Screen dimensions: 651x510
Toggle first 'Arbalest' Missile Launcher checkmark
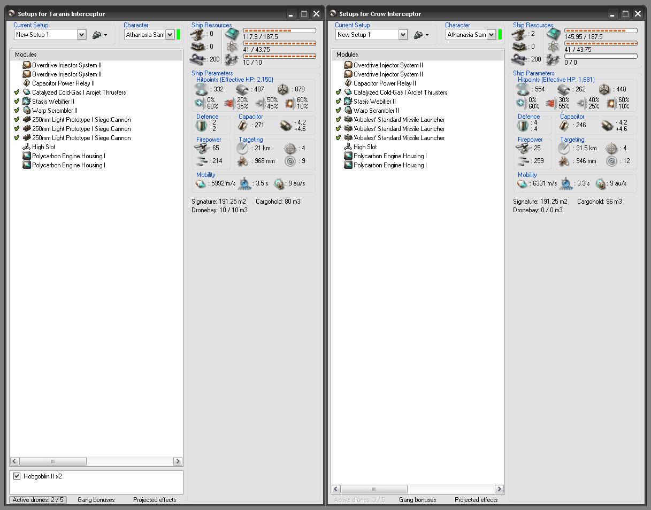pyautogui.click(x=338, y=120)
